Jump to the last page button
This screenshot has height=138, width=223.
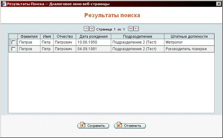(136, 29)
